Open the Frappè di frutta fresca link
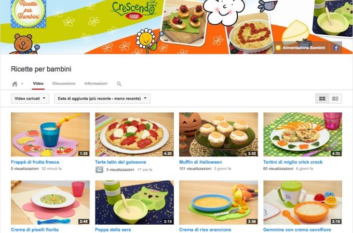 35,162
